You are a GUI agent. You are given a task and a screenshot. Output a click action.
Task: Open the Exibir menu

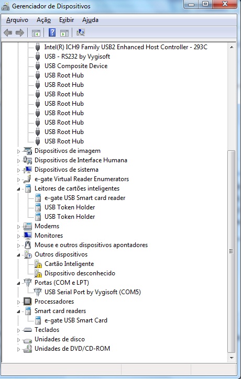coord(67,20)
